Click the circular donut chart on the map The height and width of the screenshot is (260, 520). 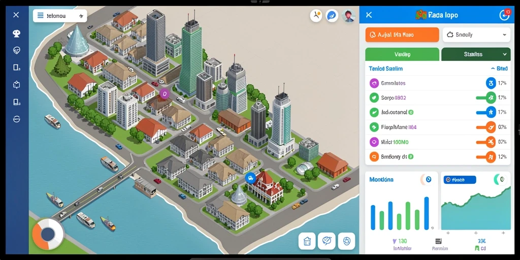(x=48, y=234)
